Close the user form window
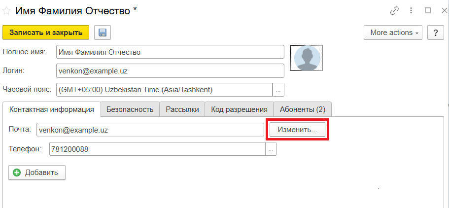Screen dimensions: 449x208 [442, 11]
